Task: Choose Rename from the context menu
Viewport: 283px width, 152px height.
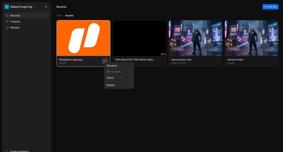Action: click(119, 66)
